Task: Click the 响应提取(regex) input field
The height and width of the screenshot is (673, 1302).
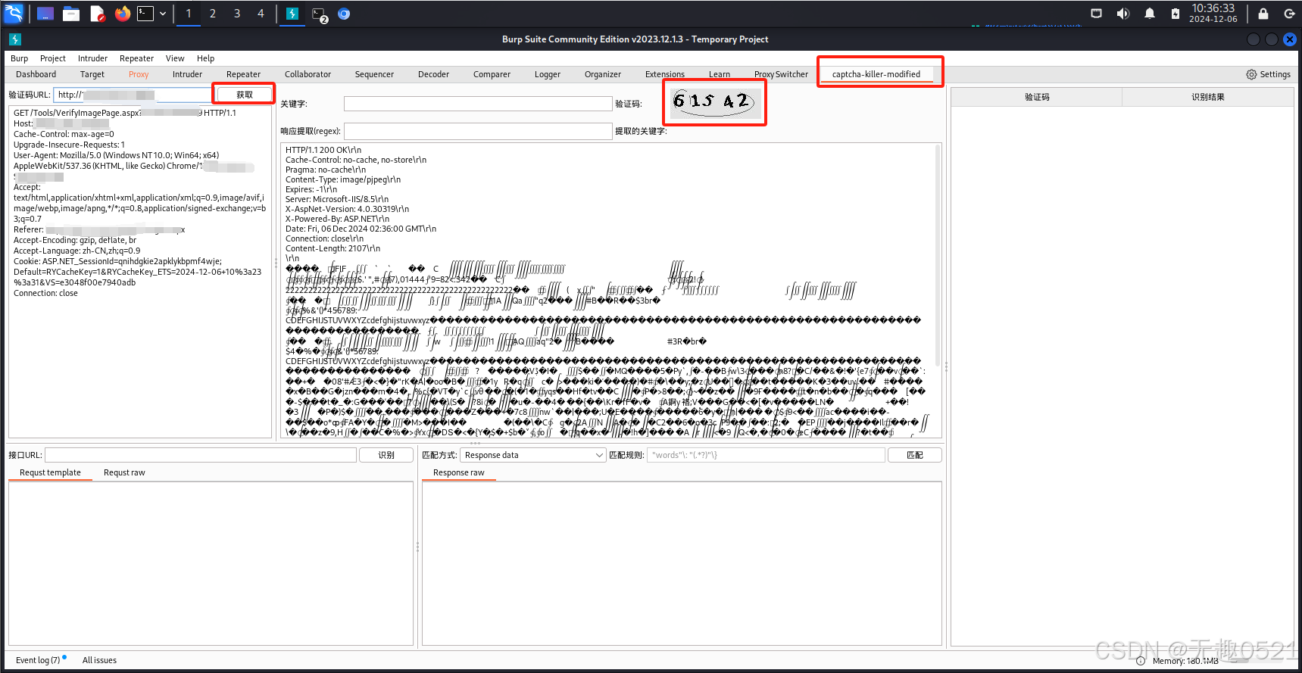Action: pos(478,131)
